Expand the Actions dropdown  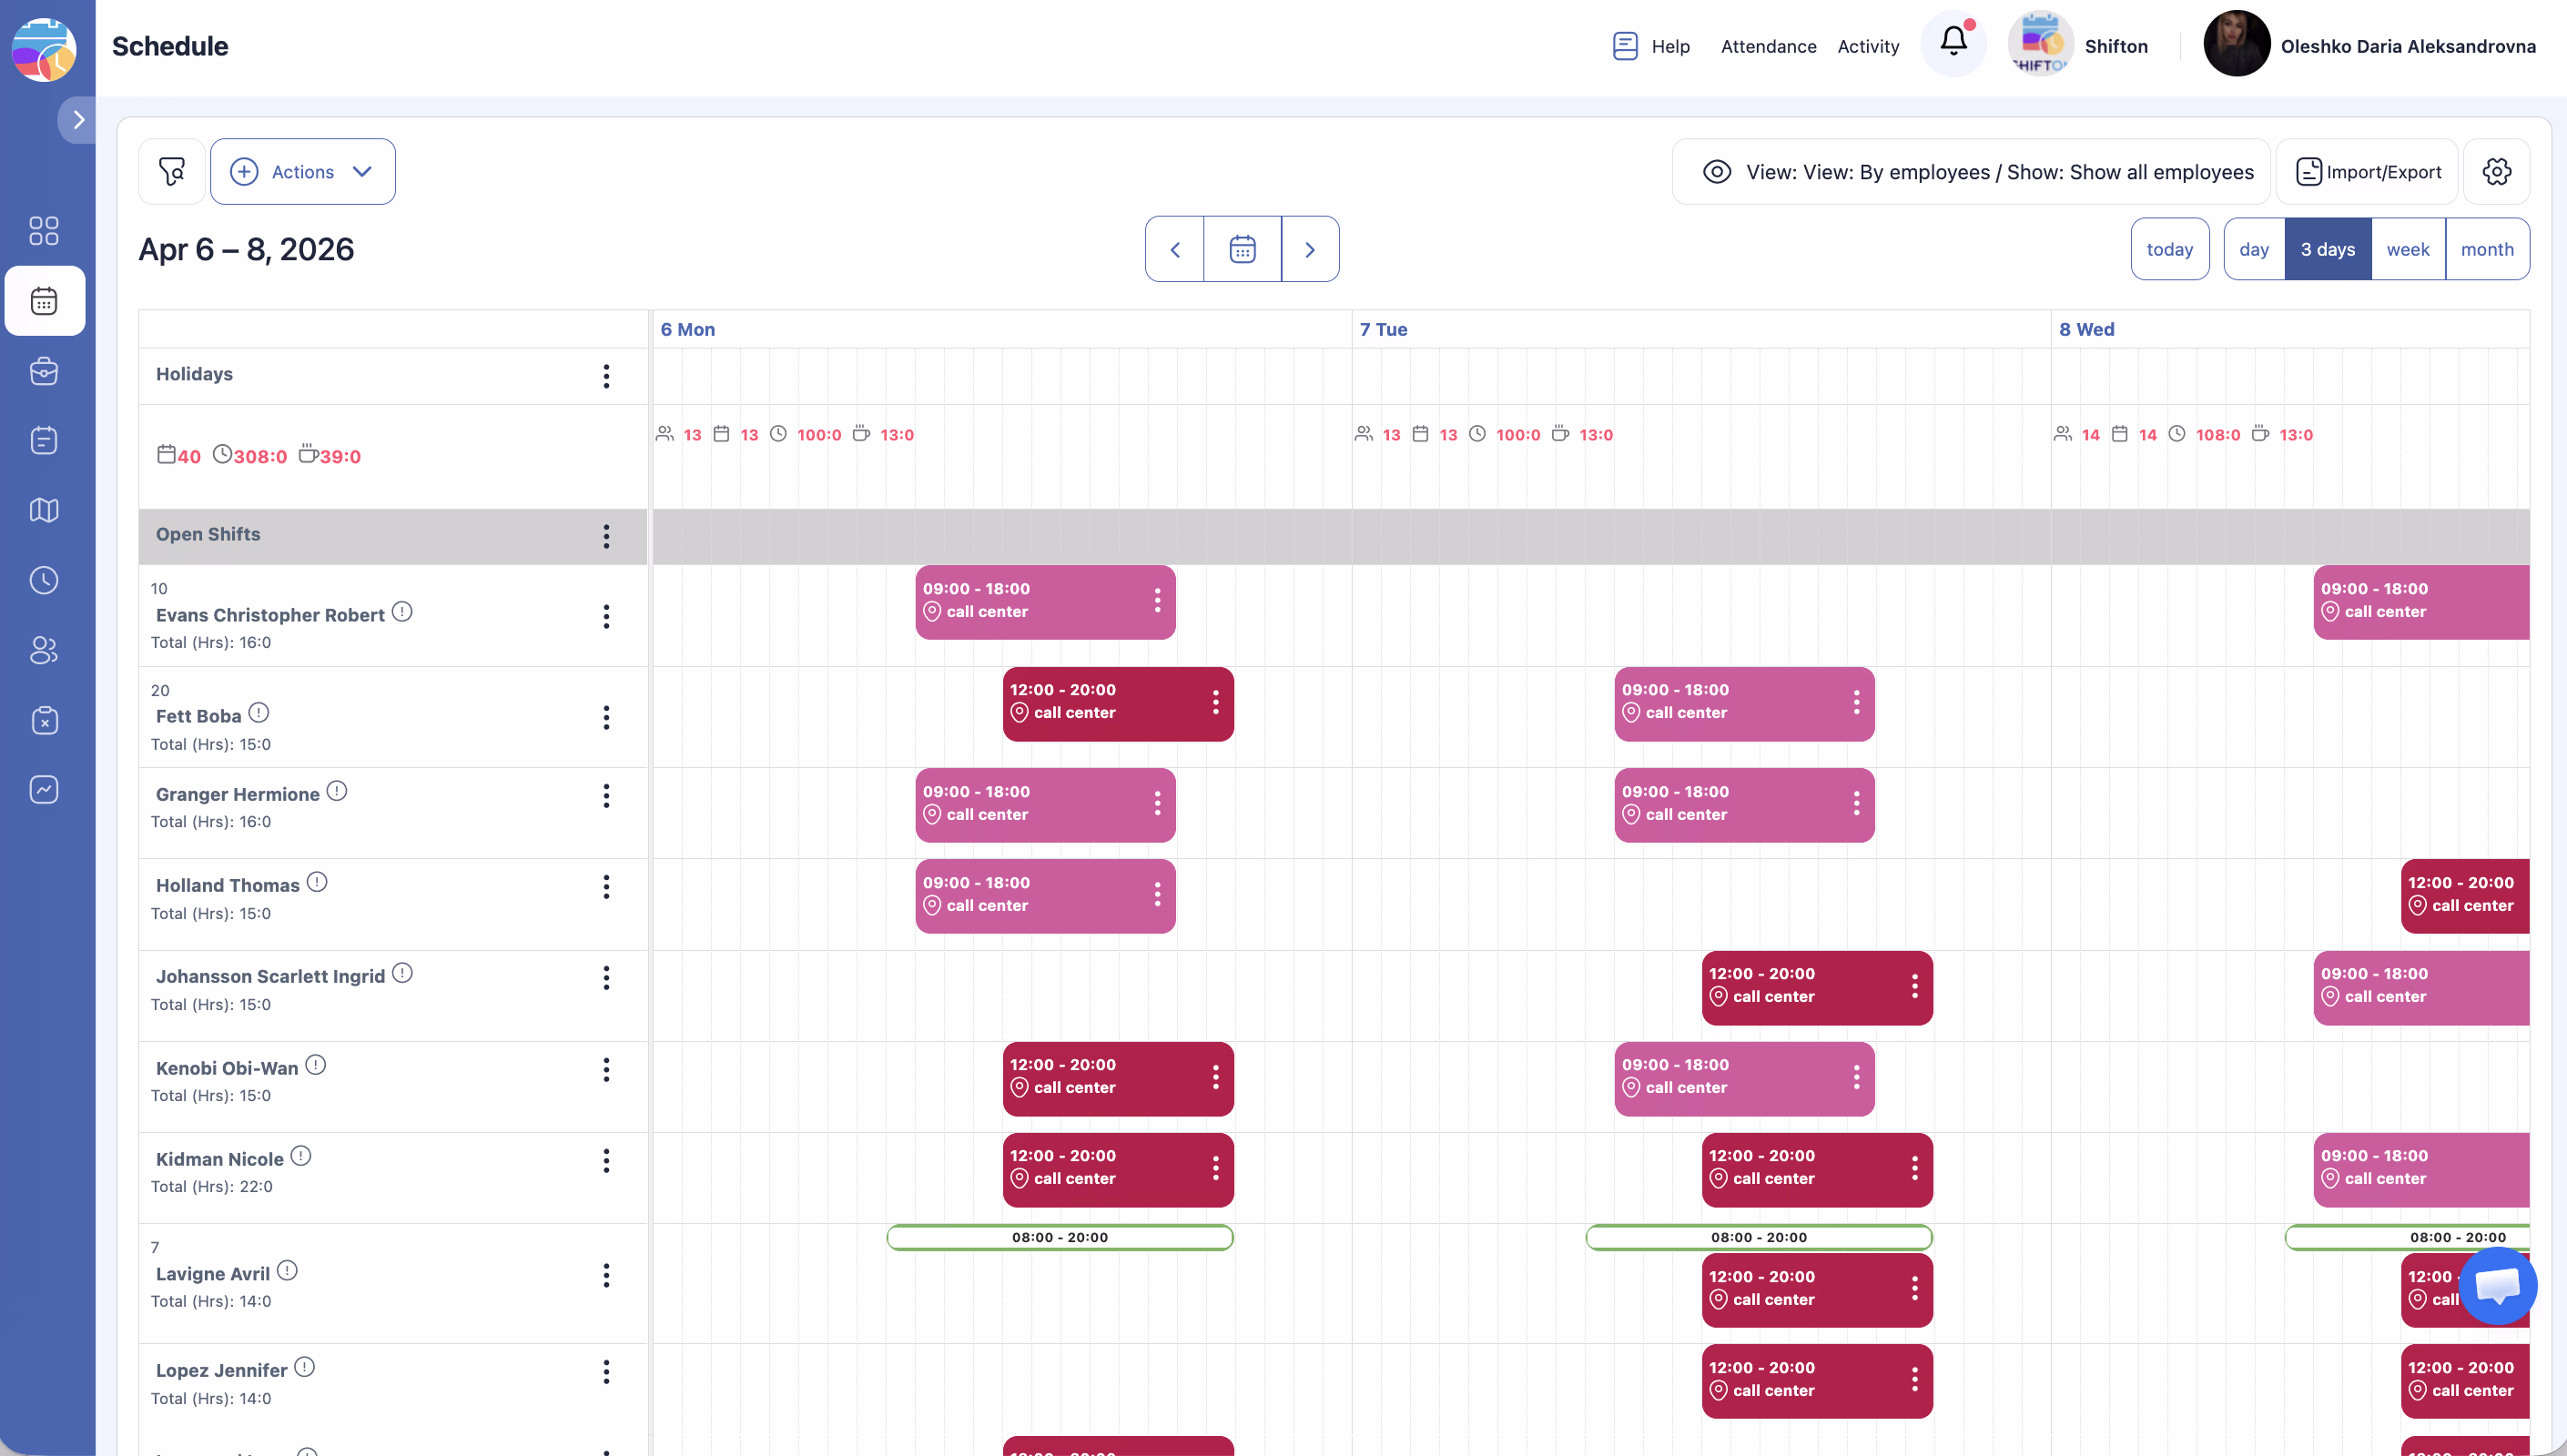pos(302,172)
